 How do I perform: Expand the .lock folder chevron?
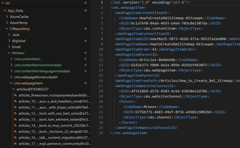[x=9, y=35]
